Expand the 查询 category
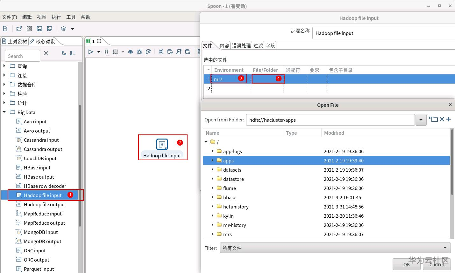Viewport: 455px width, 273px height. click(4, 66)
